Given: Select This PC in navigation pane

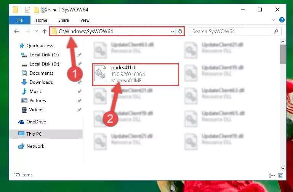Looking at the screenshot, I should click(x=34, y=134).
